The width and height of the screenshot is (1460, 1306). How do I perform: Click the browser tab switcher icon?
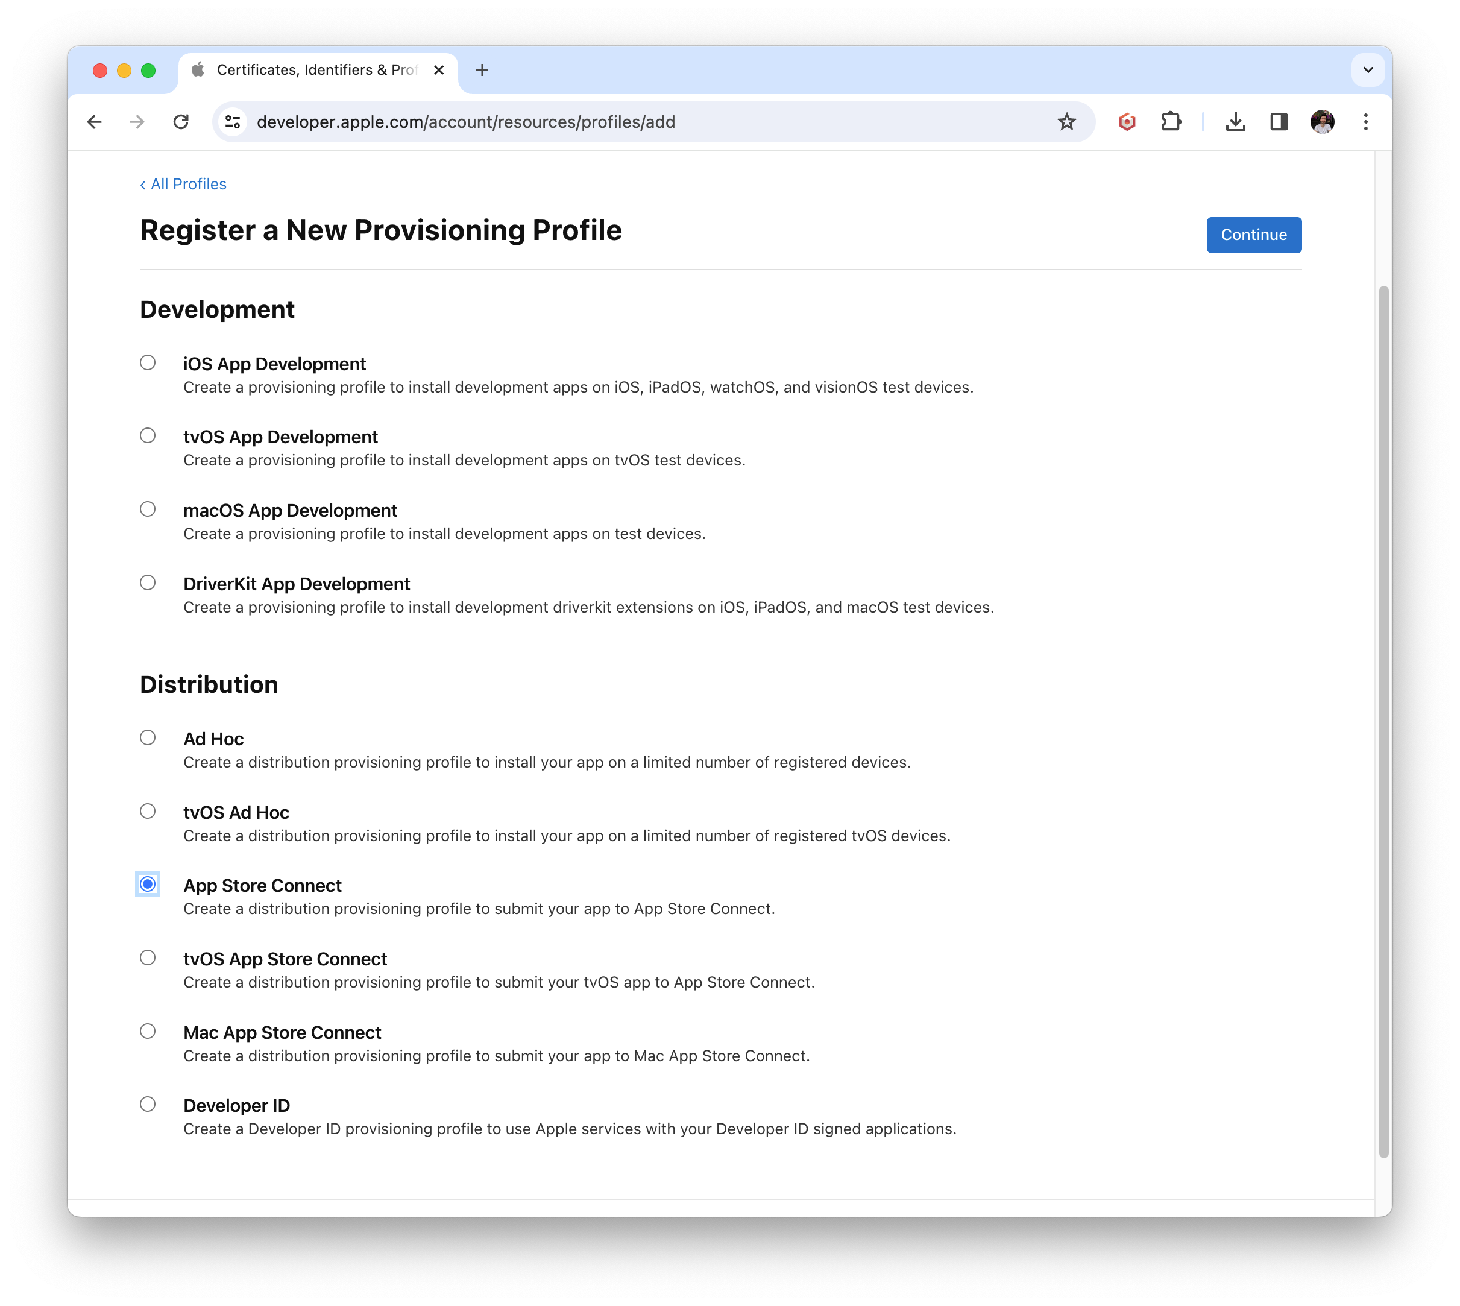pos(1367,69)
